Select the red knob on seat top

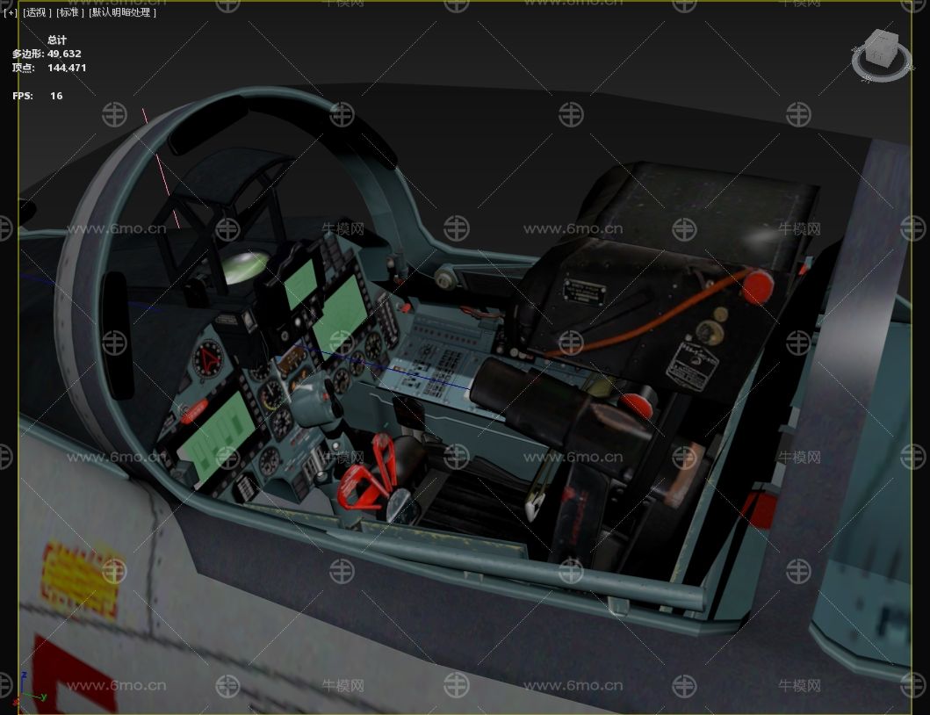[x=758, y=285]
